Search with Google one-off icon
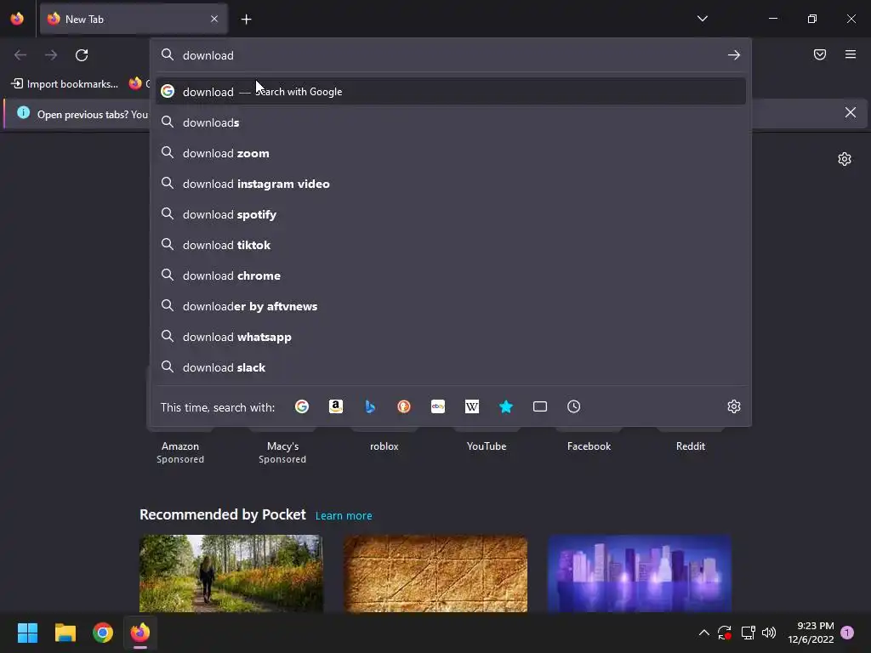The width and height of the screenshot is (871, 653). pos(302,406)
